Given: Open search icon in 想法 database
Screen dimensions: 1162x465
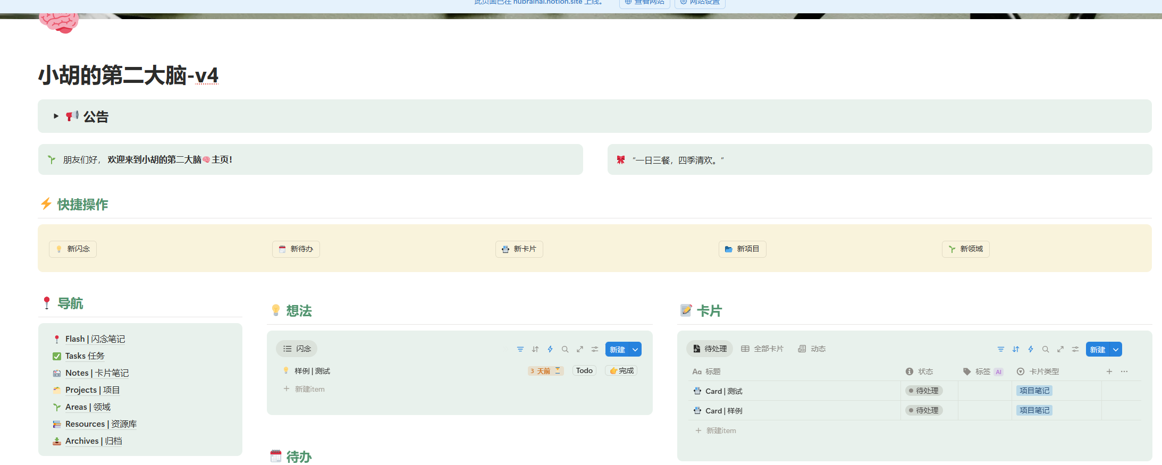Looking at the screenshot, I should (565, 349).
